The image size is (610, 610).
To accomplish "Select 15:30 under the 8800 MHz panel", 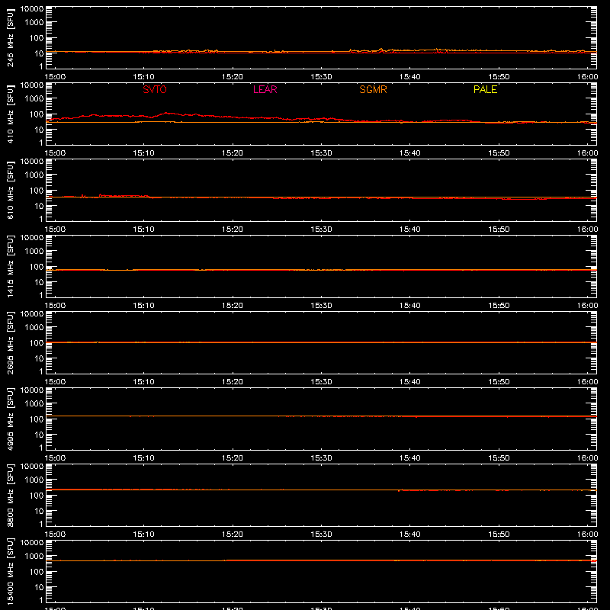I will pyautogui.click(x=321, y=535).
